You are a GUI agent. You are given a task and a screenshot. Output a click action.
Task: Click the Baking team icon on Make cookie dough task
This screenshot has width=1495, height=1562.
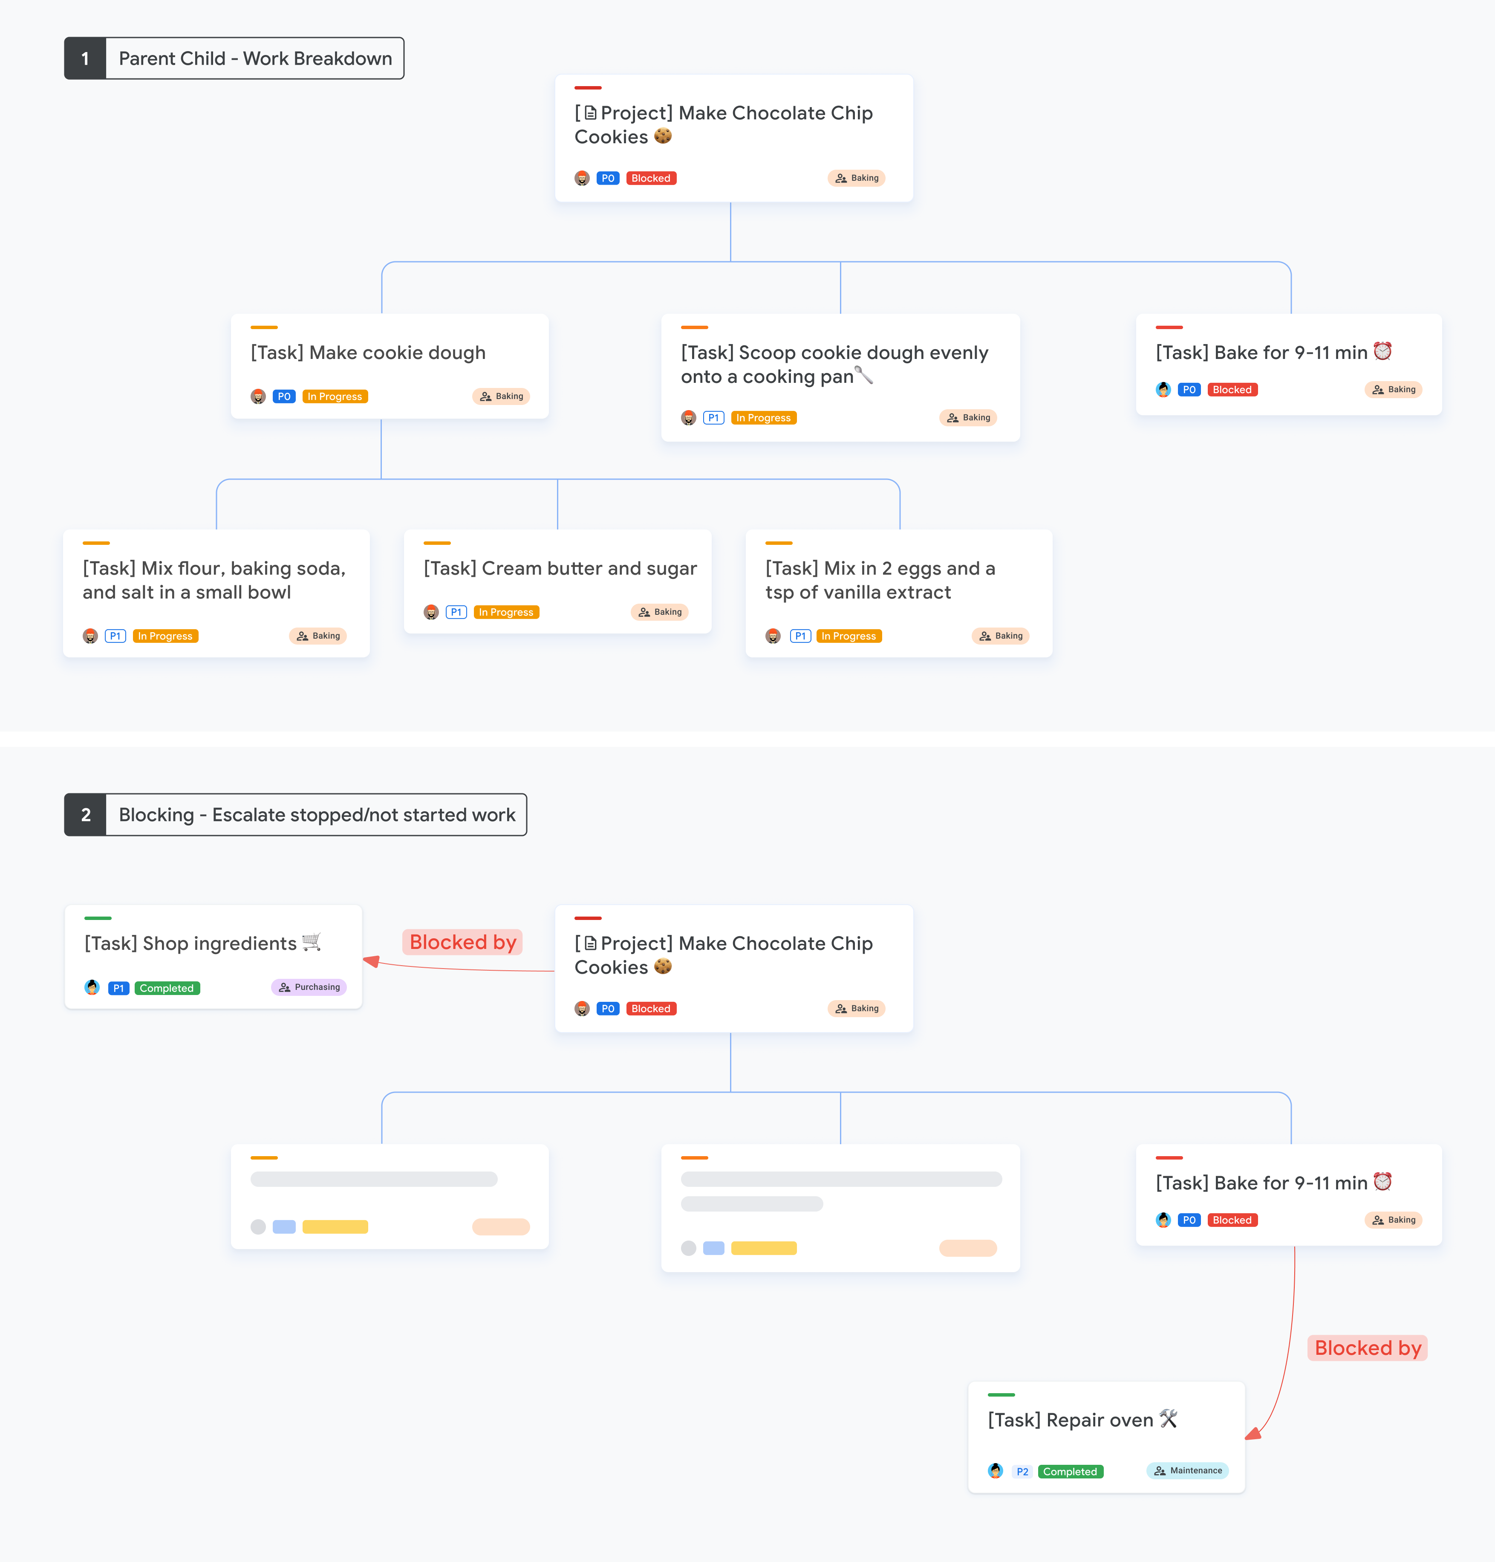coord(485,397)
